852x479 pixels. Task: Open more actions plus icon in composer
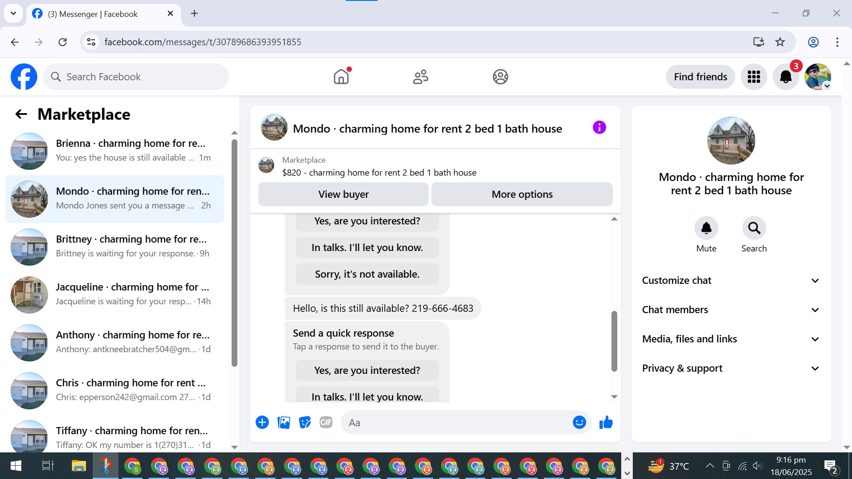pos(262,423)
